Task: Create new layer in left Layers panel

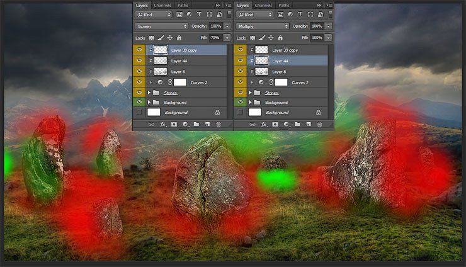Action: click(207, 124)
